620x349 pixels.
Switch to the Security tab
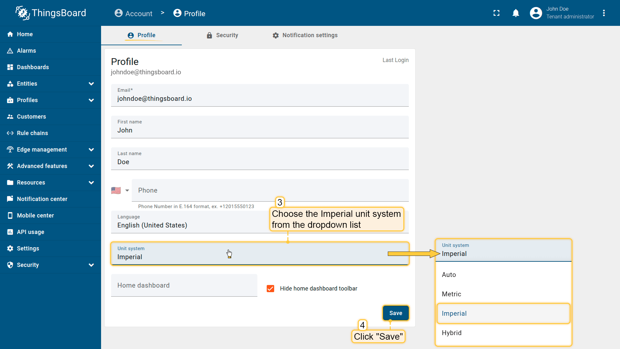coord(222,35)
